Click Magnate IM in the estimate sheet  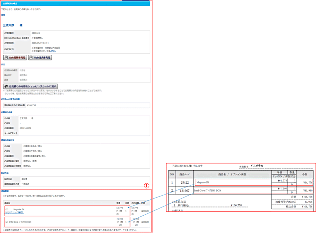(x=203, y=182)
